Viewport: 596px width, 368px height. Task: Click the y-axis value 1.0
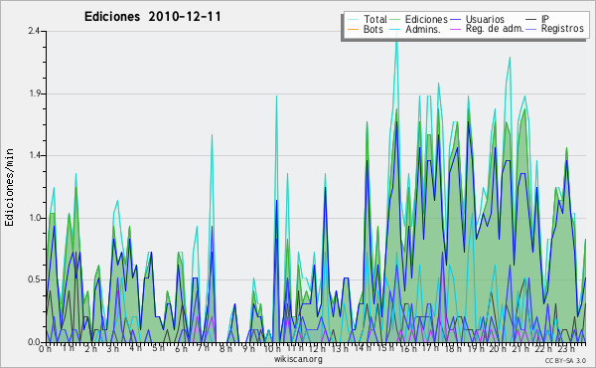(34, 218)
